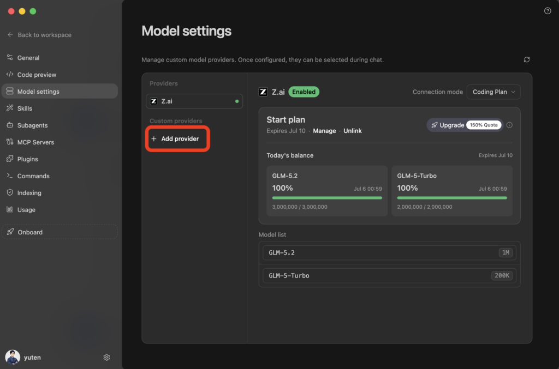The height and width of the screenshot is (369, 559).
Task: View the Usage page
Action: pyautogui.click(x=60, y=210)
